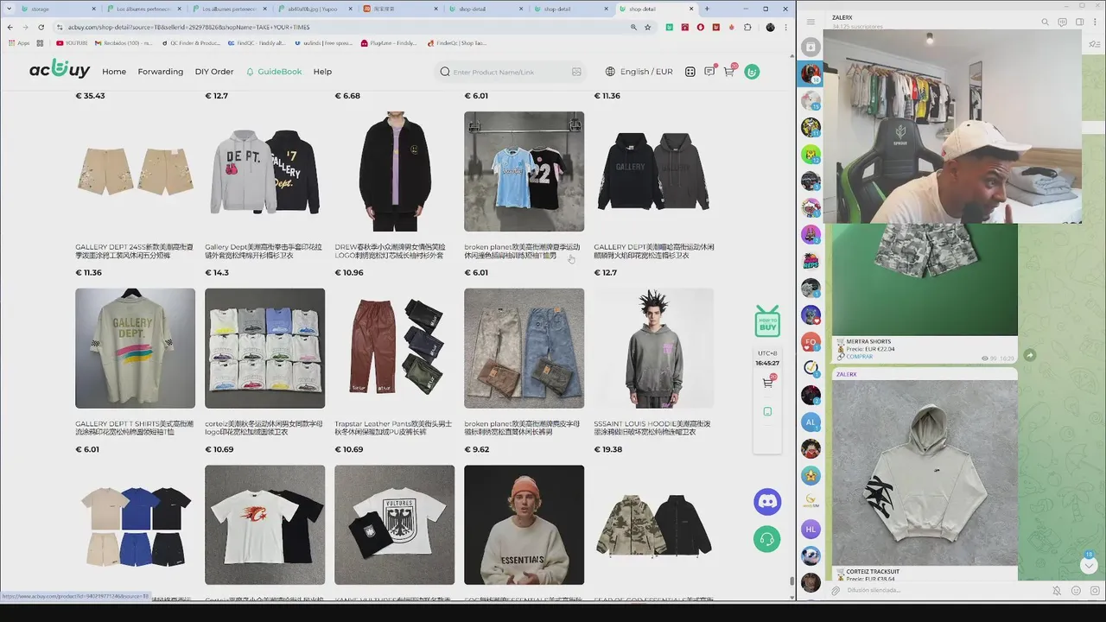Open the GALLERY DEPT T SHIRTS product image

[135, 348]
